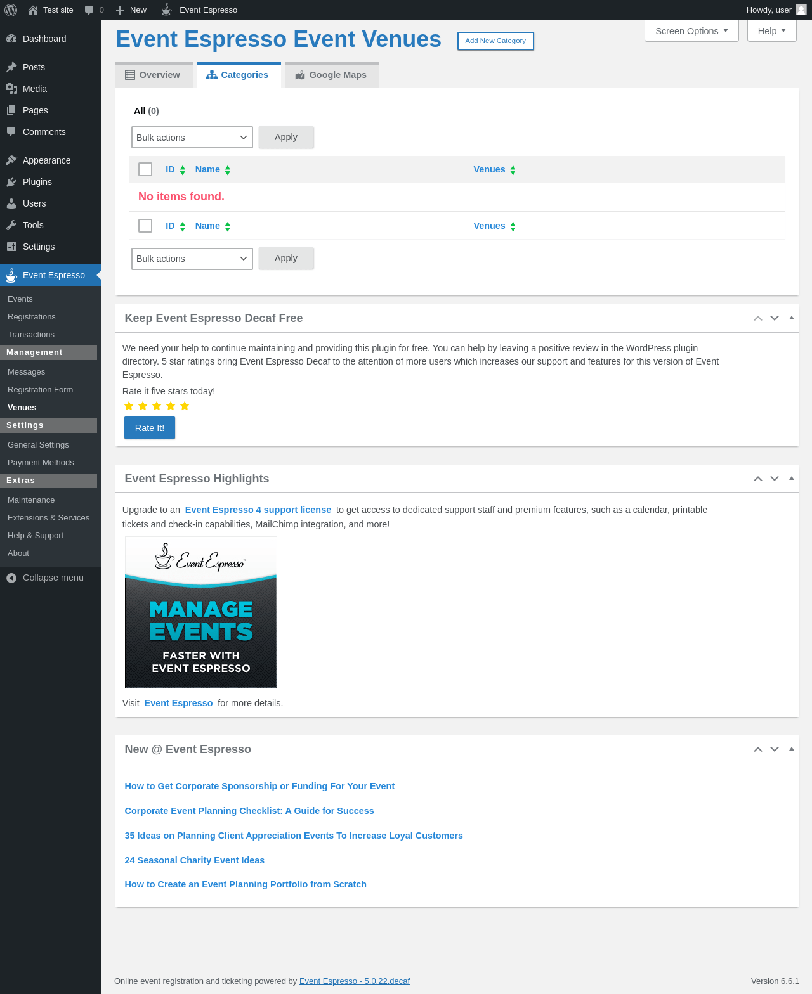Click the Posts pin icon

coord(11,67)
